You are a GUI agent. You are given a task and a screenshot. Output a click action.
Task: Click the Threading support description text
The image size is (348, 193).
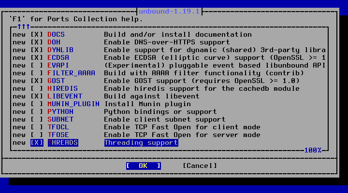[x=141, y=143]
